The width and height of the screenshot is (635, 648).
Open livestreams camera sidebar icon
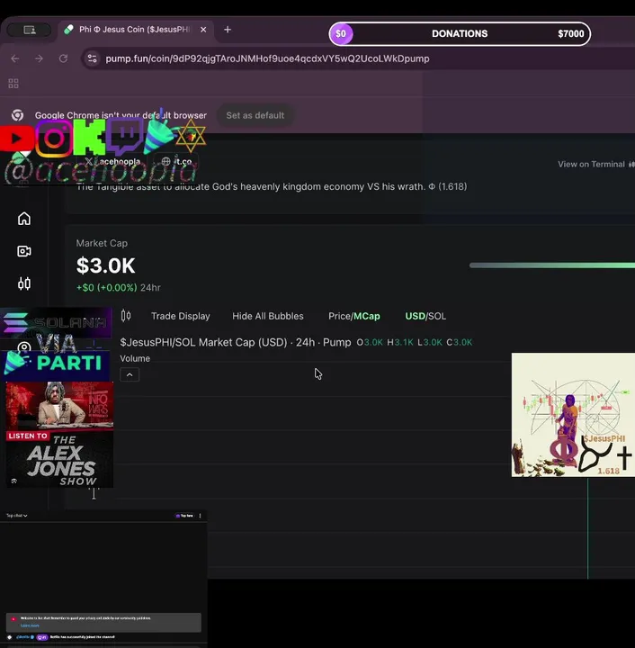(x=24, y=251)
